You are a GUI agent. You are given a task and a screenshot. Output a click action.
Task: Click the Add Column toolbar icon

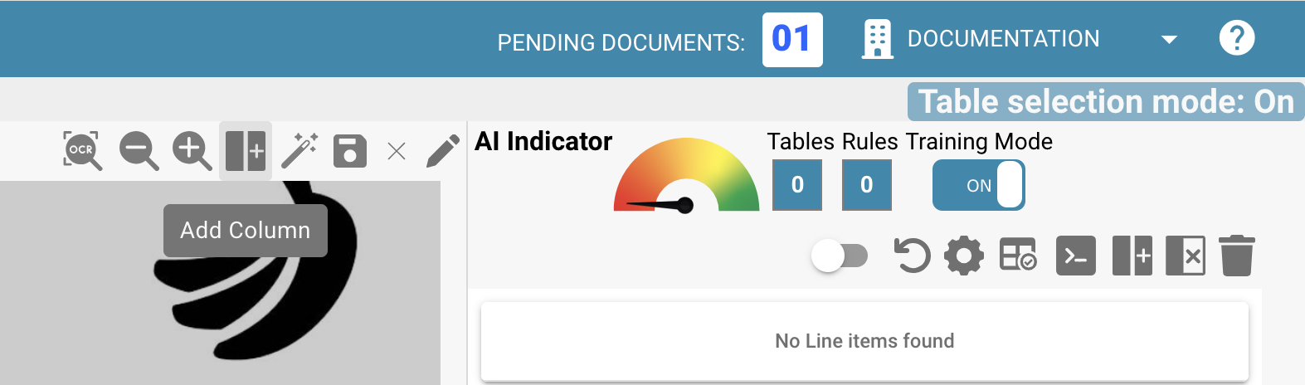(x=246, y=151)
